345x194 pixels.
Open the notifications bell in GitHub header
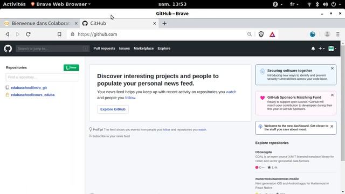tap(313, 48)
